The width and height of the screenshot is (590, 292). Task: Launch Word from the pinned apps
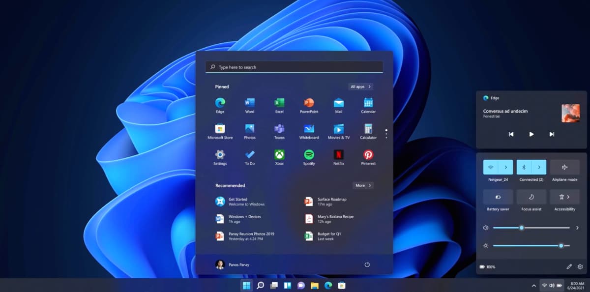click(x=250, y=105)
